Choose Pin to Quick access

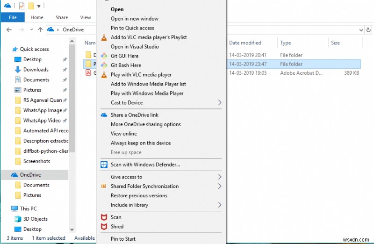coord(161,28)
